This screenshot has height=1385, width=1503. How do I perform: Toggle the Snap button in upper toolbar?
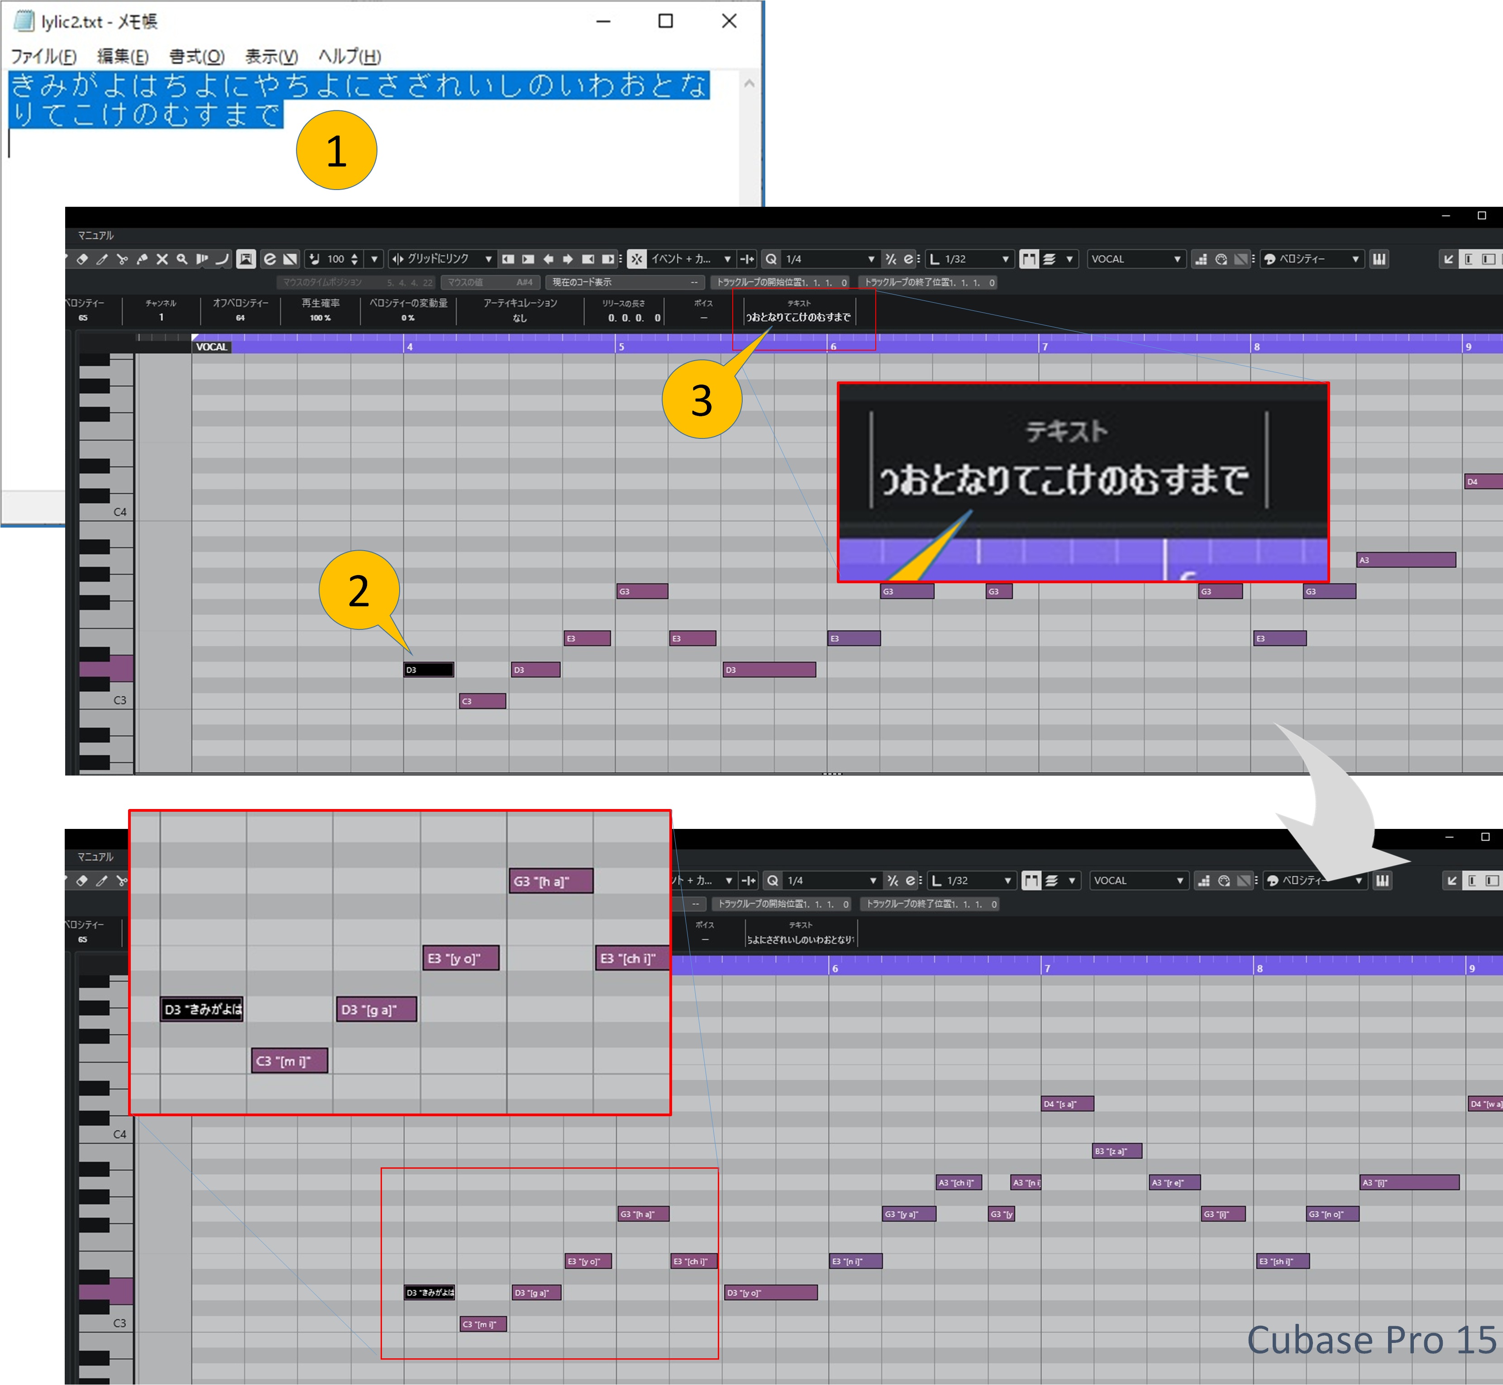pyautogui.click(x=636, y=258)
